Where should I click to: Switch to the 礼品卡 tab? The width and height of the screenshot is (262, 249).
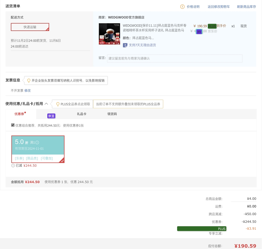pos(81,114)
